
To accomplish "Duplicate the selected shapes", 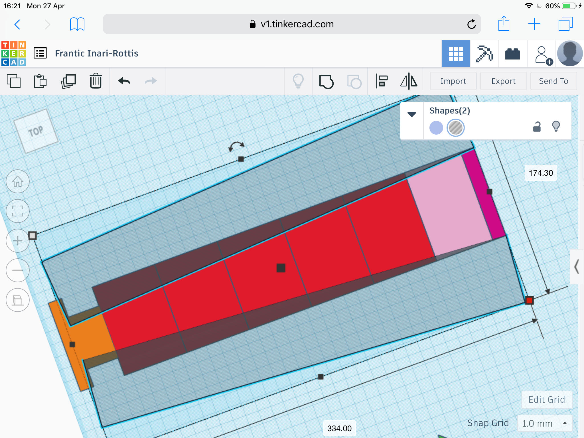I will click(x=68, y=81).
